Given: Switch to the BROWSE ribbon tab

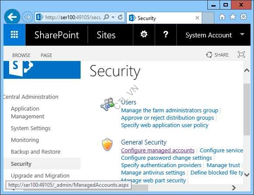Looking at the screenshot, I should 21,55.
